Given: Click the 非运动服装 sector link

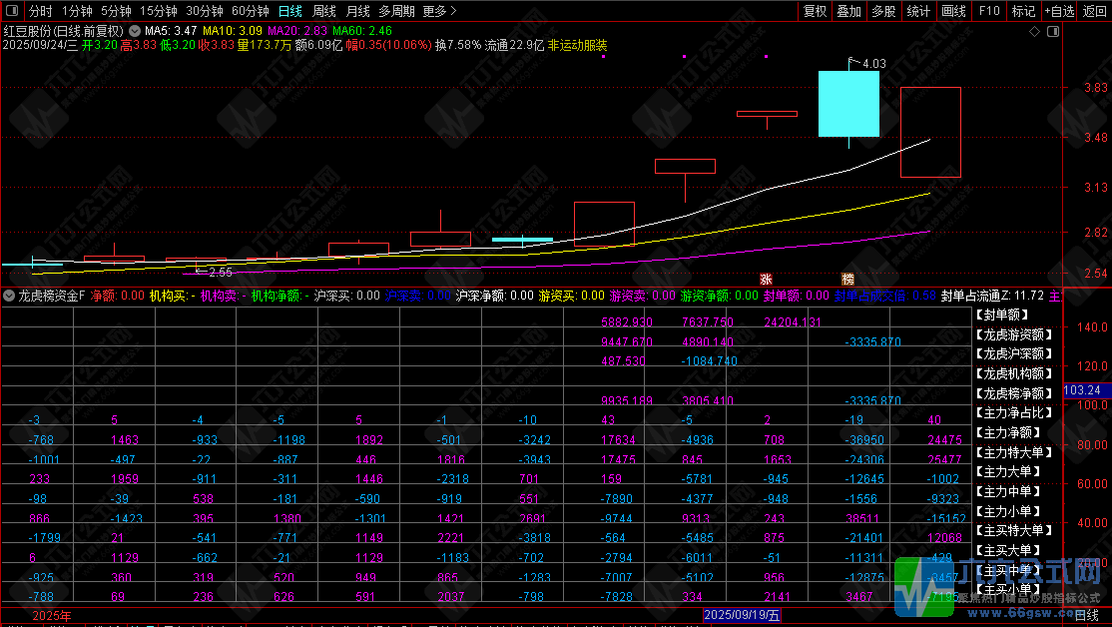Looking at the screenshot, I should [577, 45].
